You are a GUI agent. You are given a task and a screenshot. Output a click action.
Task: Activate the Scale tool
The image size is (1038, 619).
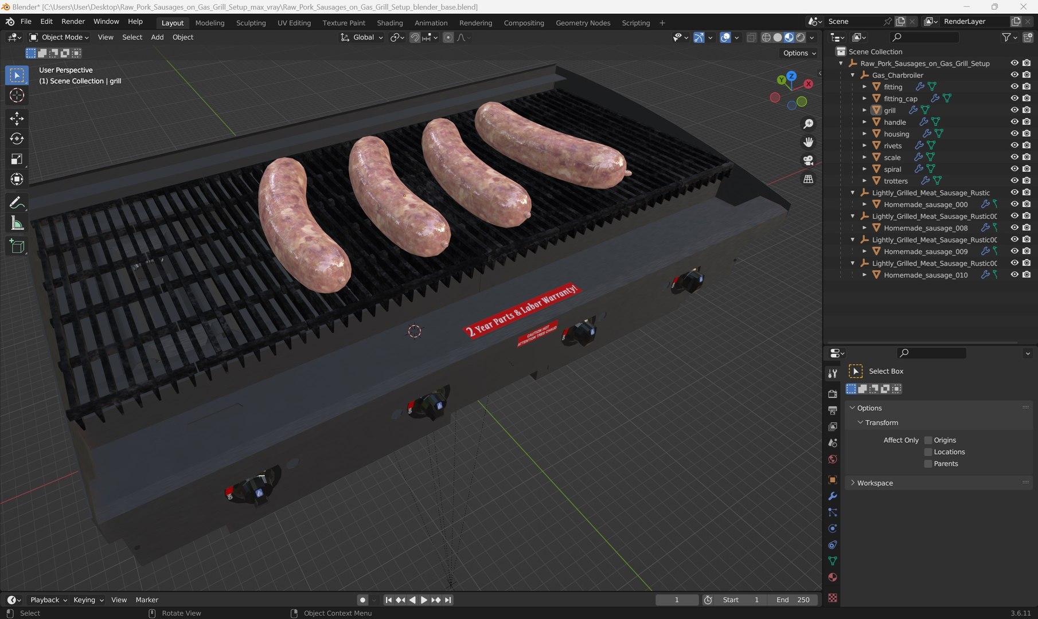coord(17,159)
